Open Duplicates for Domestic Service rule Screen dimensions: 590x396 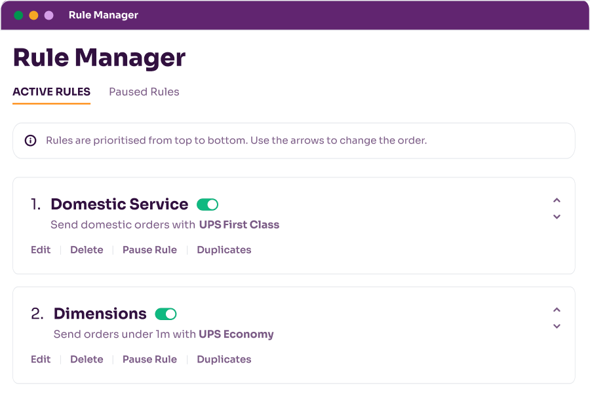pyautogui.click(x=224, y=250)
